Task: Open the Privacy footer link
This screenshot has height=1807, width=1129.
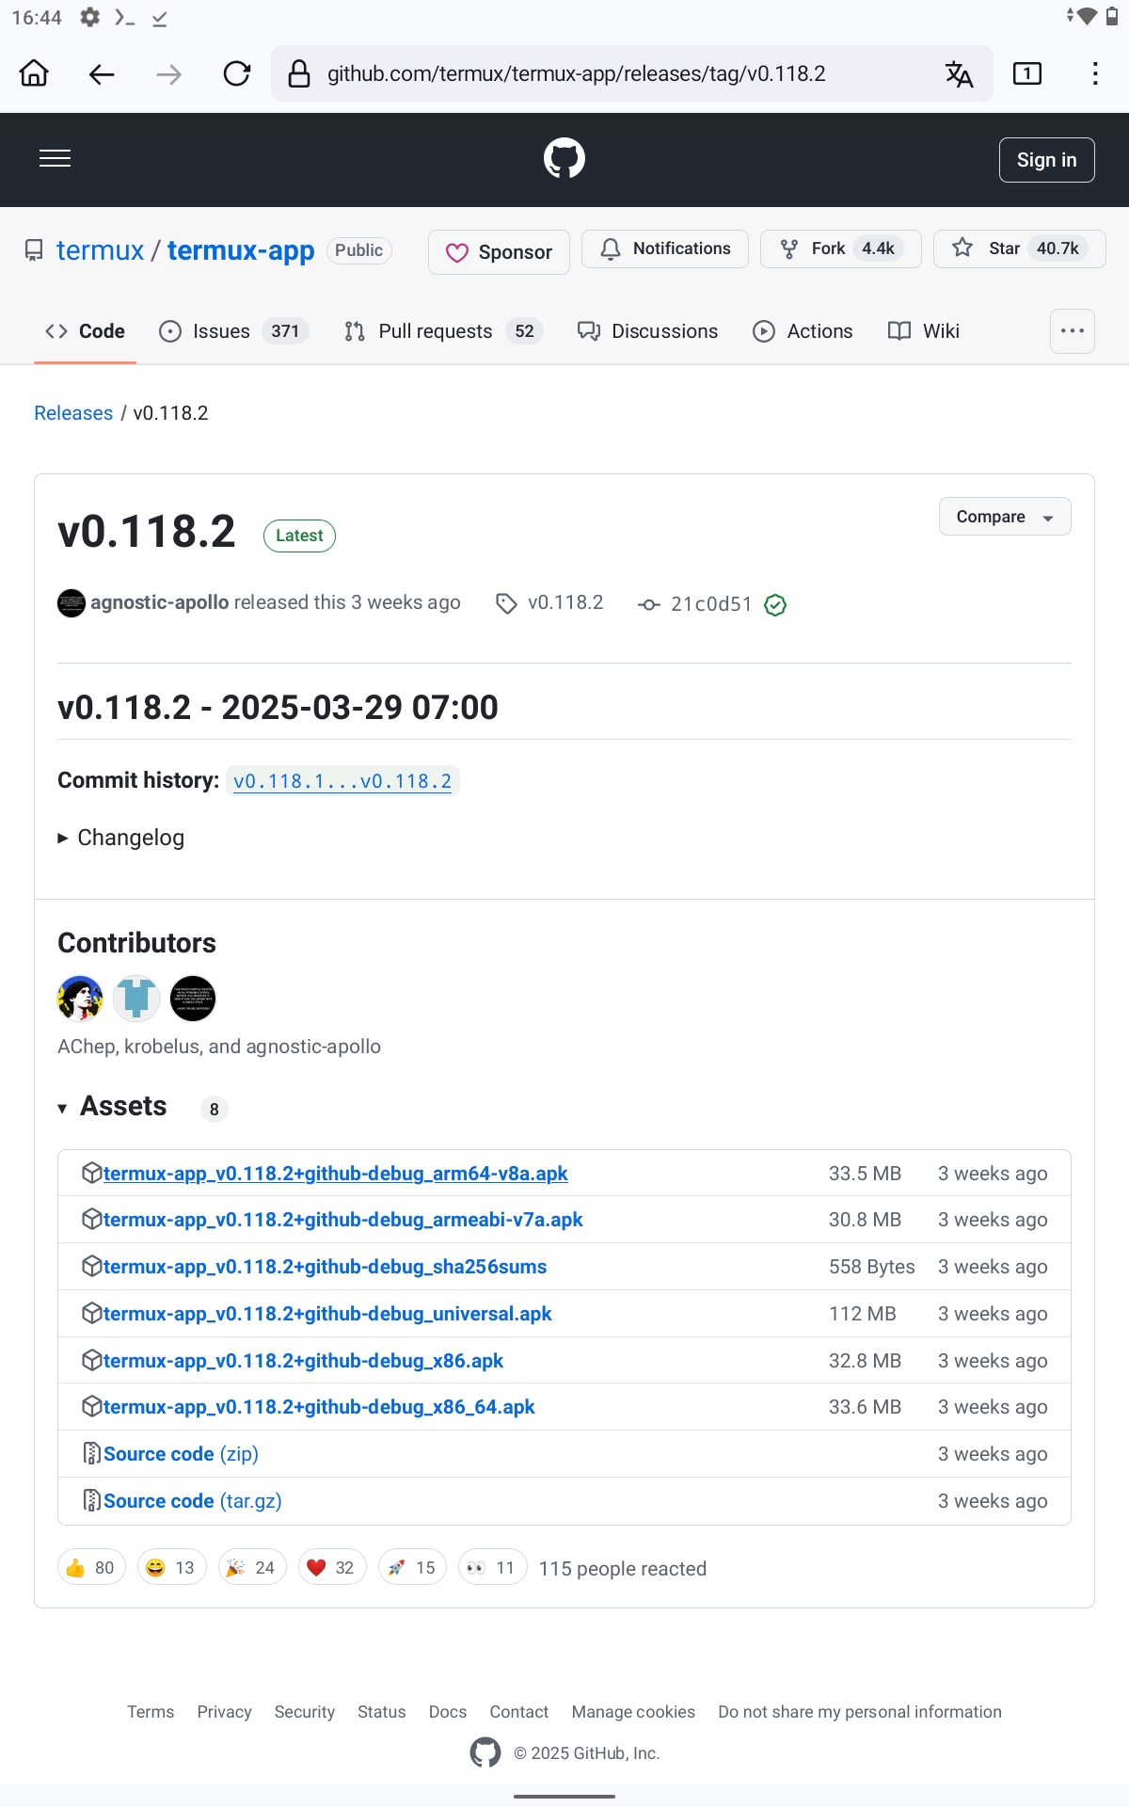Action: (224, 1712)
